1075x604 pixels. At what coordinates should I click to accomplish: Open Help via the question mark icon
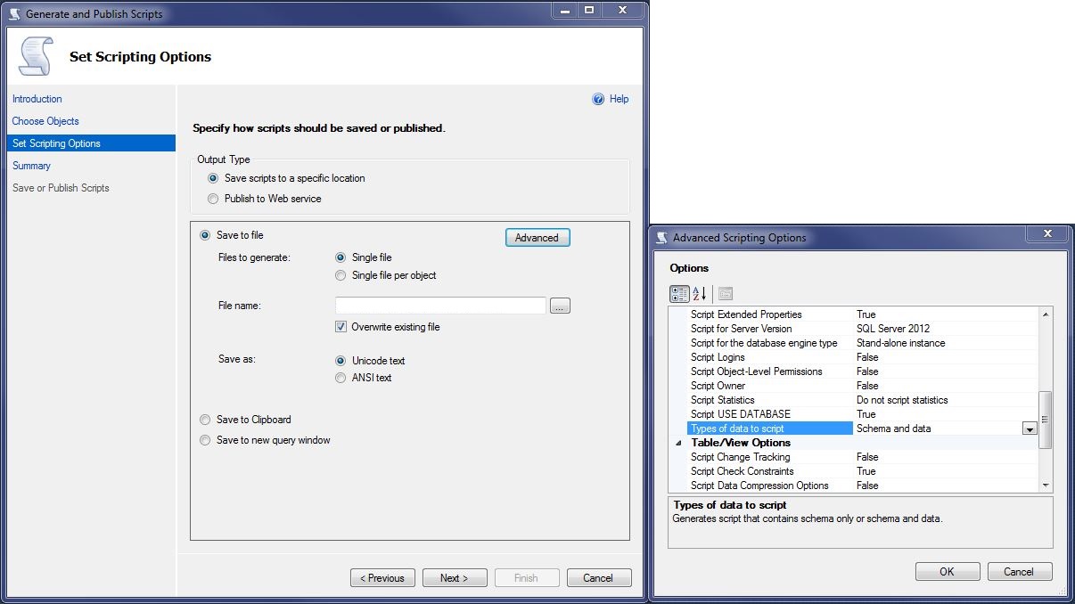(599, 100)
